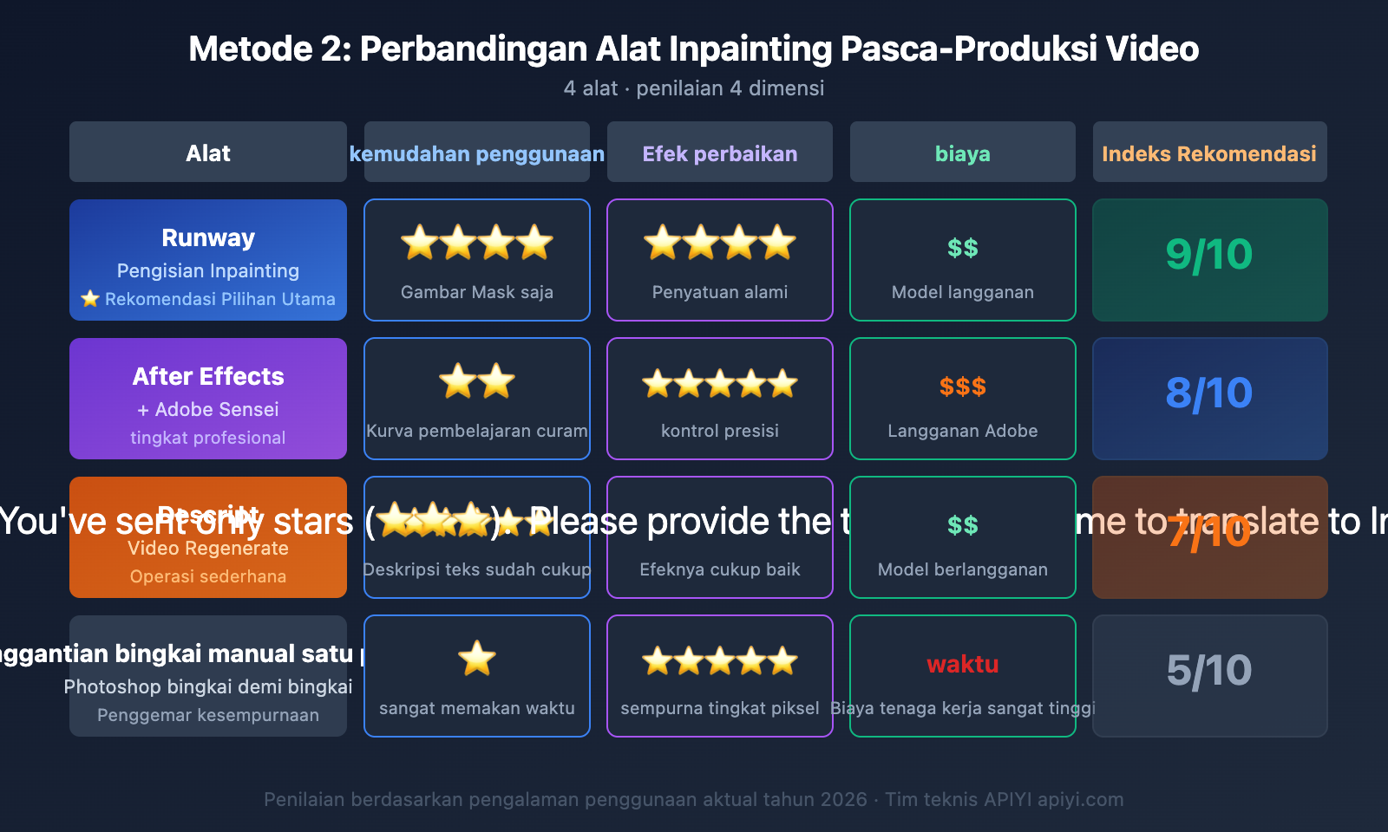Click the $$ above Model berlangganan
1388x832 pixels.
963,525
